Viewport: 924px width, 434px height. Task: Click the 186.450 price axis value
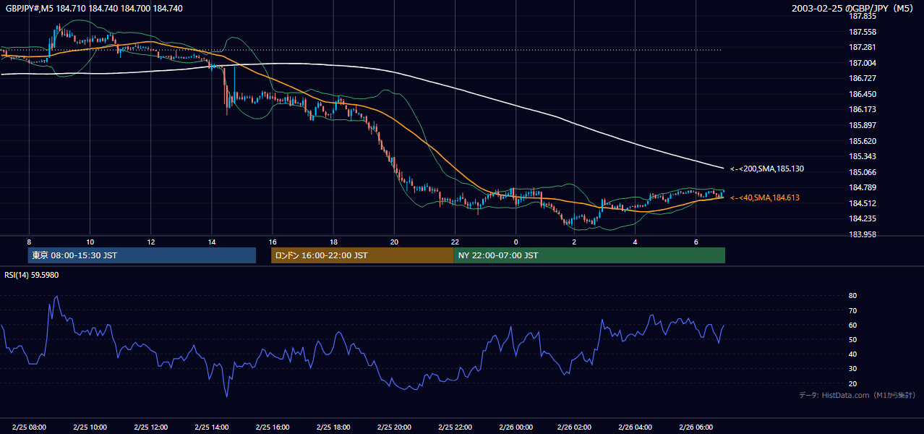click(x=862, y=94)
